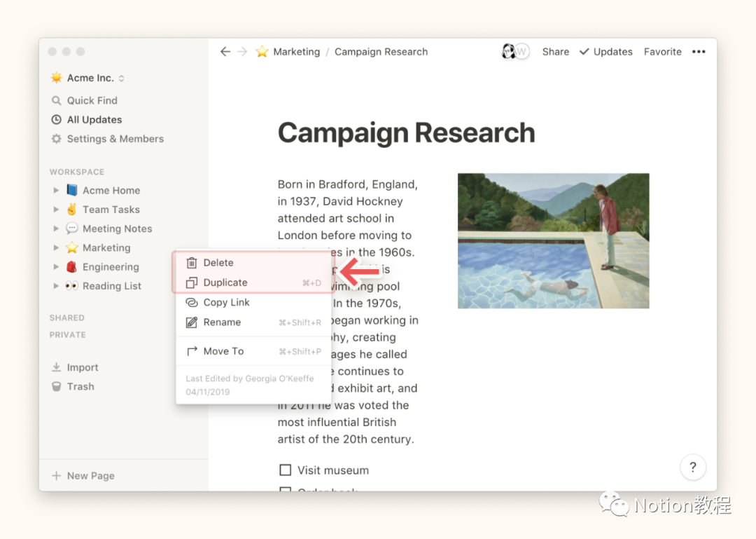
Task: Check the Visit museum checkbox
Action: point(285,470)
